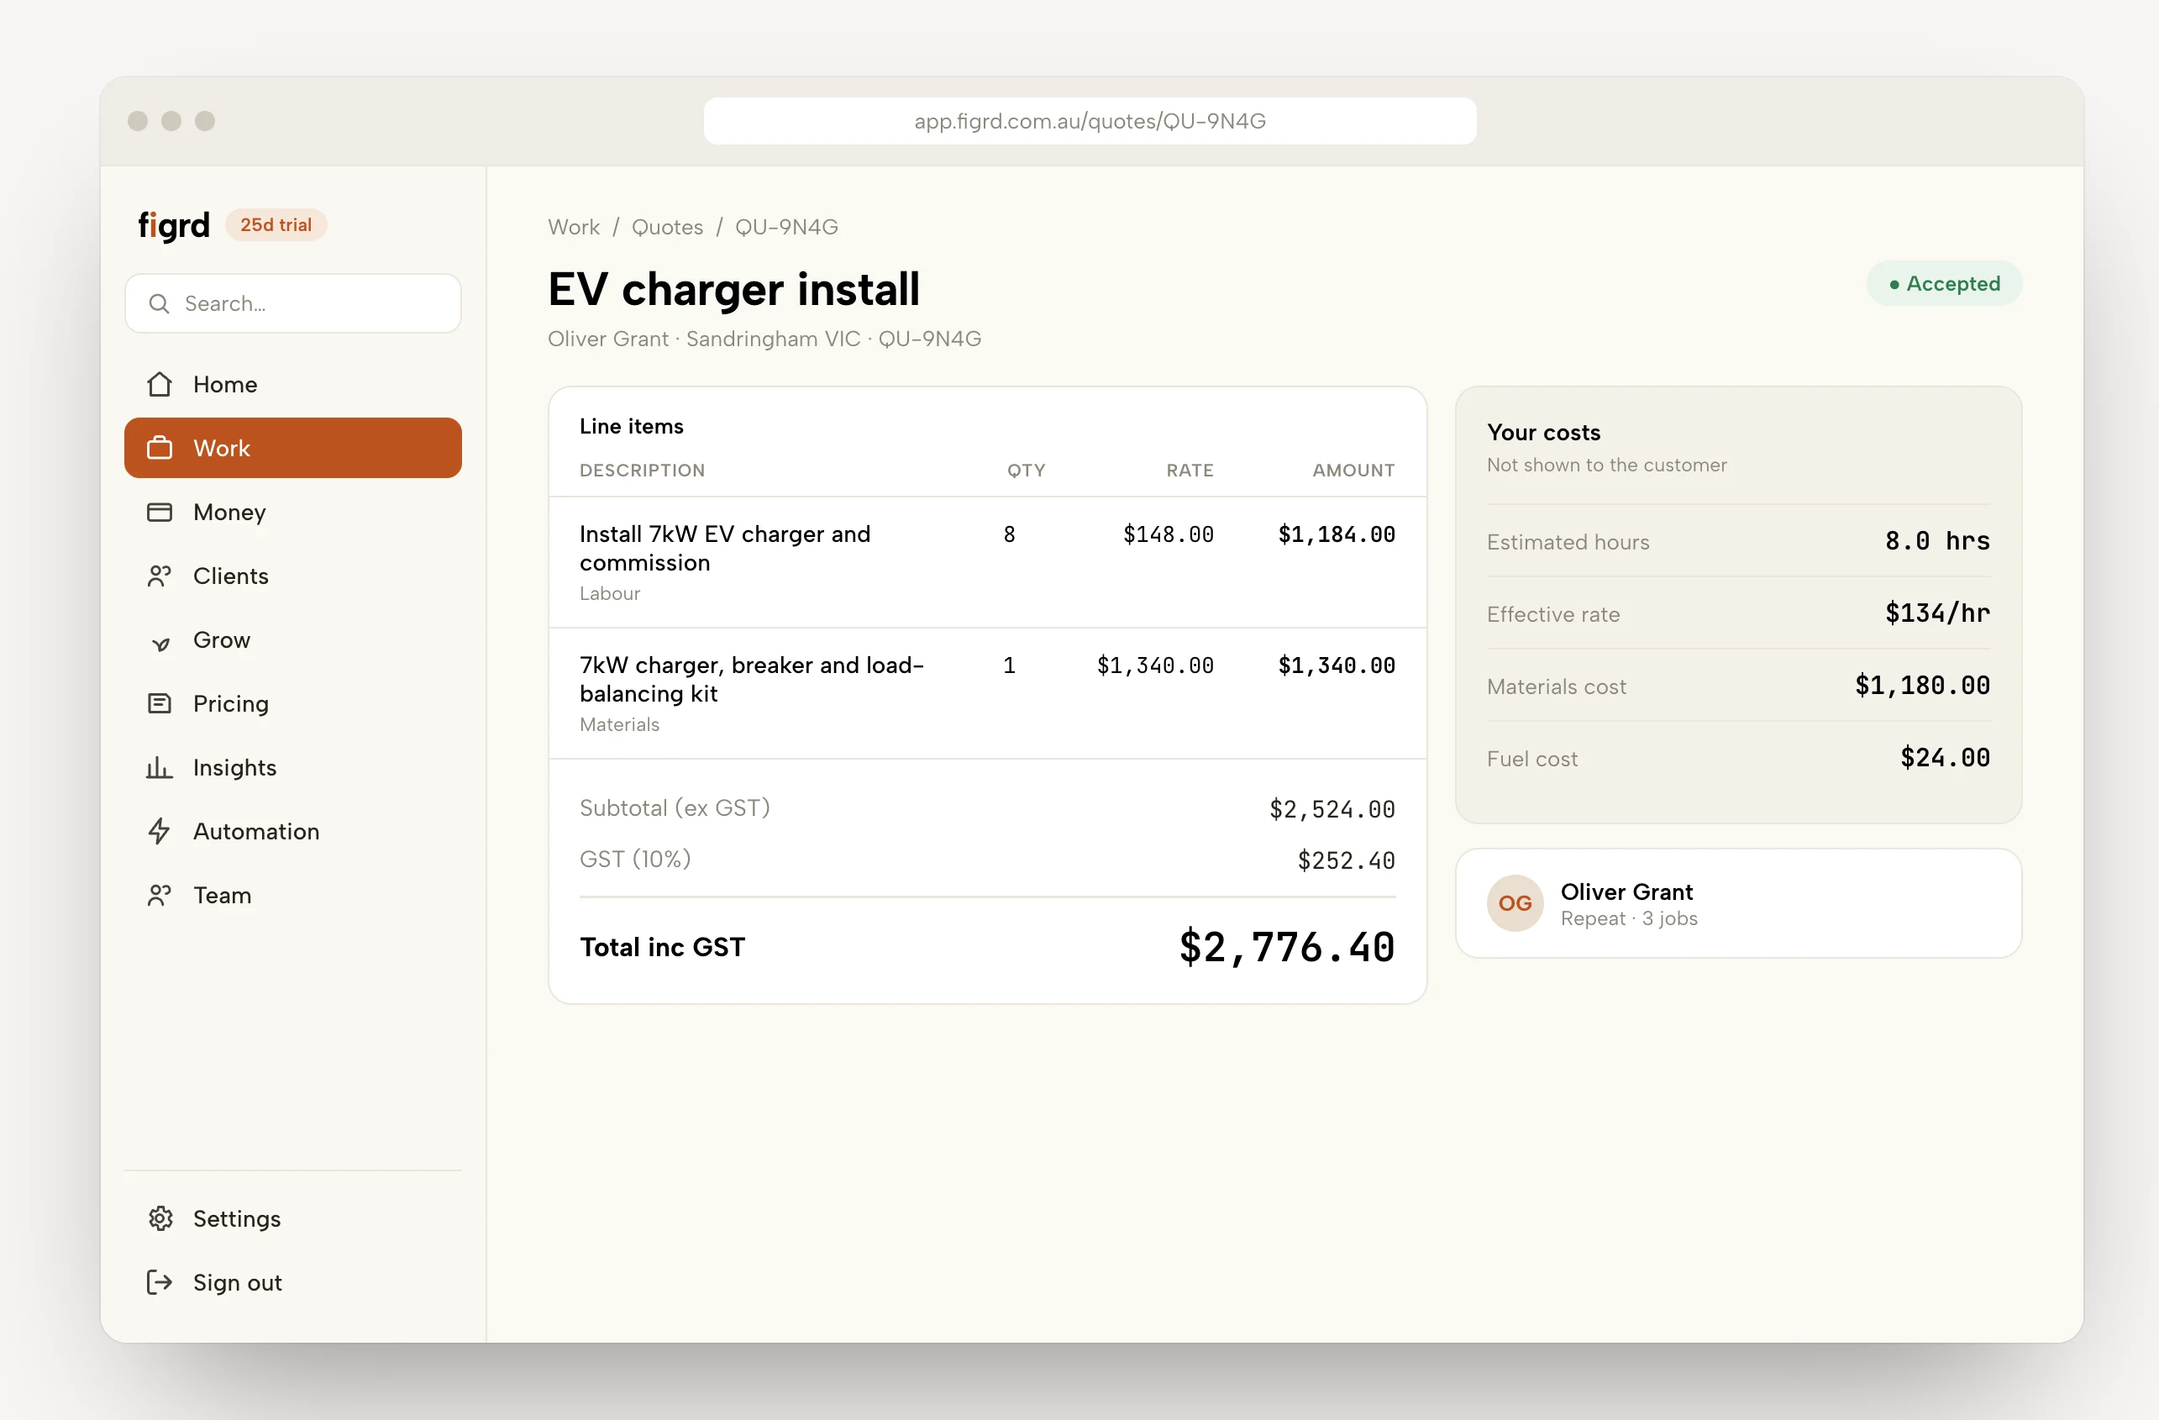Click the 25d trial badge
2159x1420 pixels.
(276, 225)
